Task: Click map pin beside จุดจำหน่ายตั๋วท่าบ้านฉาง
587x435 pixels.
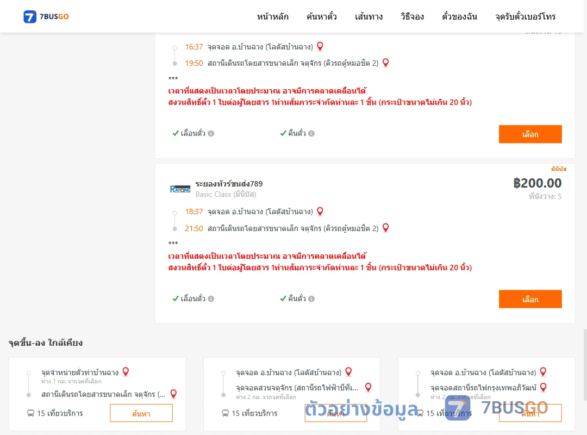Action: pos(126,372)
